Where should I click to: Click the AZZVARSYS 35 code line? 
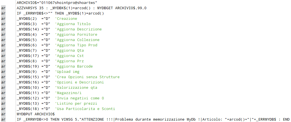84,8
